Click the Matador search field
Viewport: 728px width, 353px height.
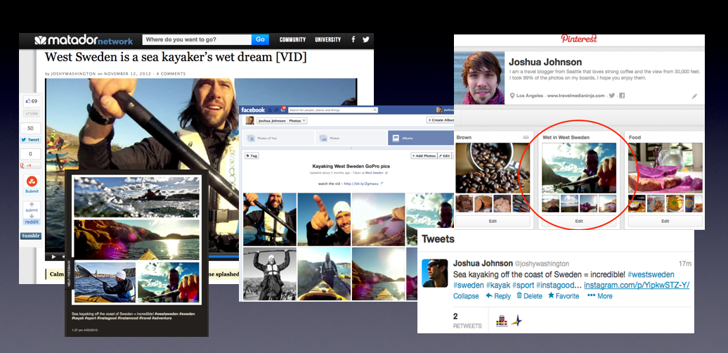click(x=197, y=39)
